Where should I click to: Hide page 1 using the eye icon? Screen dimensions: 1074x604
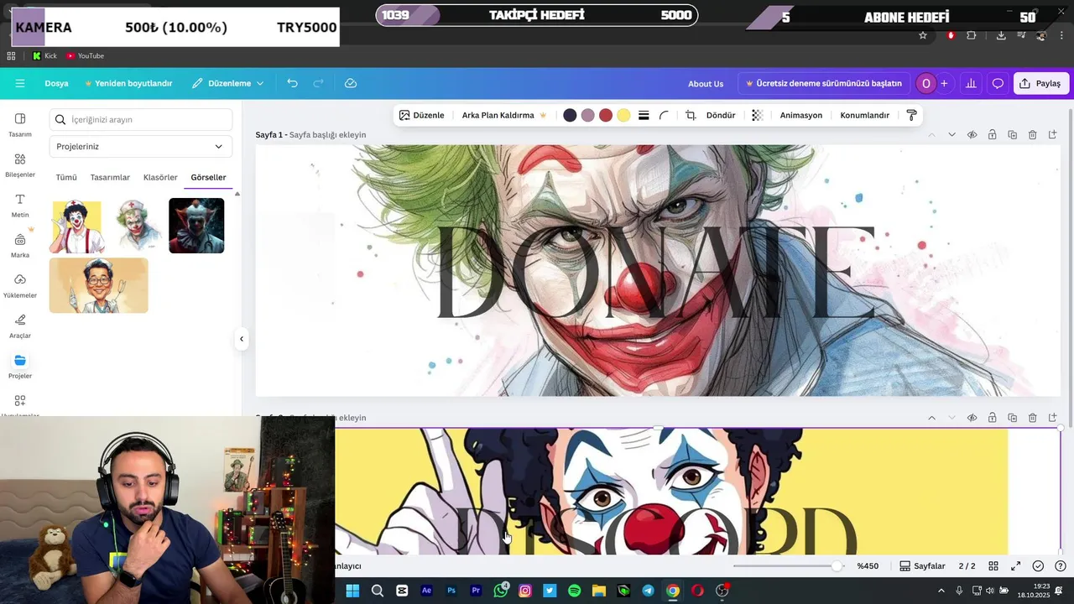(x=972, y=134)
